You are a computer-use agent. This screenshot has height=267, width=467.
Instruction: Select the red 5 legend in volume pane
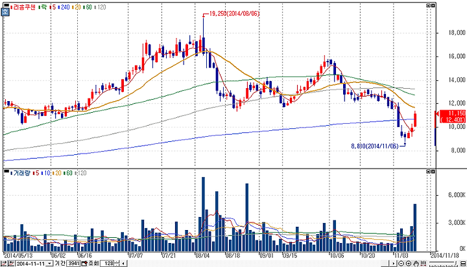(37, 173)
